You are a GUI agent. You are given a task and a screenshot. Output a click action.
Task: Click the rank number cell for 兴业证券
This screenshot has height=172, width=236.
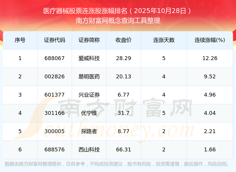[x=20, y=95]
